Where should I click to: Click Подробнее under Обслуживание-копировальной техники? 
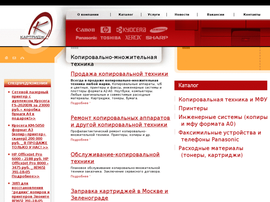pos(81,176)
